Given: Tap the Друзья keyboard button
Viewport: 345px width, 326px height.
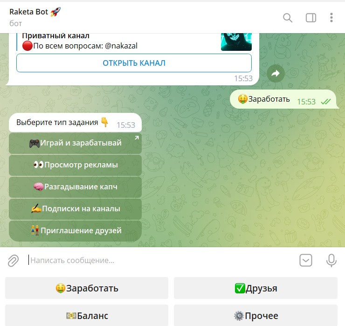Looking at the screenshot, I should [255, 288].
